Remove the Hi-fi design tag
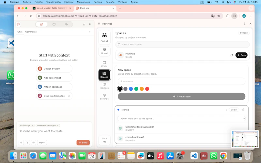The width and height of the screenshot is (261, 163). pos(32,126)
